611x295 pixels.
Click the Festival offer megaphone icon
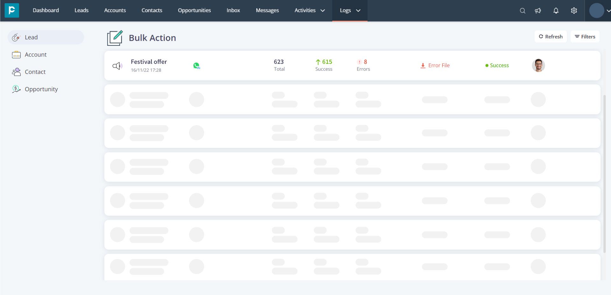point(117,66)
